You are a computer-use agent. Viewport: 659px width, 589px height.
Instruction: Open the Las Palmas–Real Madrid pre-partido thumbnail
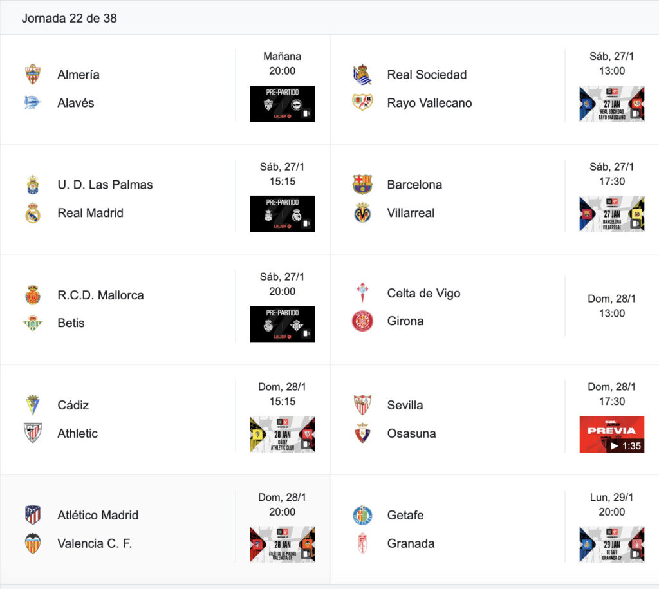[x=283, y=214]
